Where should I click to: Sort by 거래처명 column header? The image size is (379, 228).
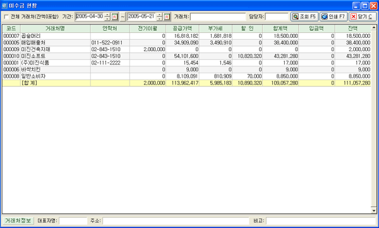56,28
